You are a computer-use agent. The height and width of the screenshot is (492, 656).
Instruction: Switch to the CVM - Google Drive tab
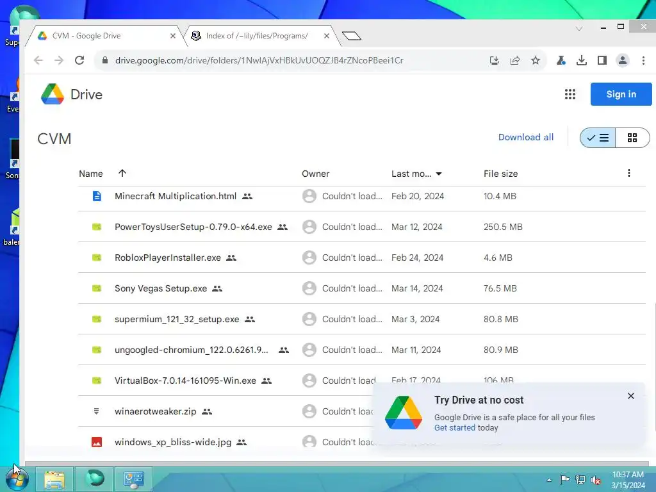pyautogui.click(x=104, y=36)
